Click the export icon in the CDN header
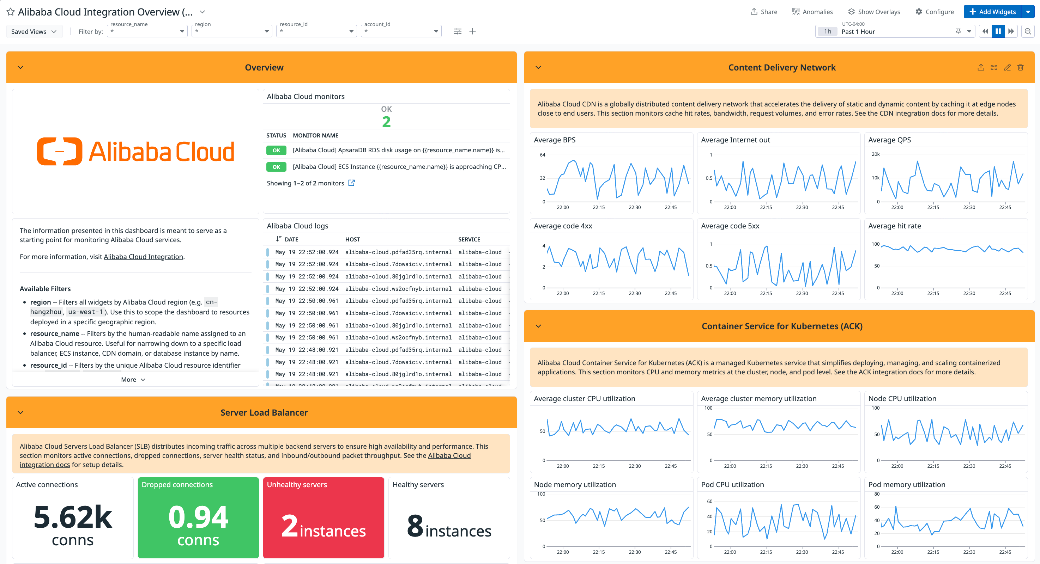Screen dimensions: 1040x564 pyautogui.click(x=981, y=67)
